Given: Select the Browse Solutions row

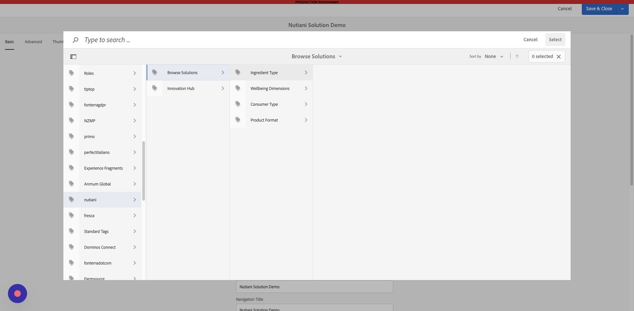Looking at the screenshot, I should (188, 72).
